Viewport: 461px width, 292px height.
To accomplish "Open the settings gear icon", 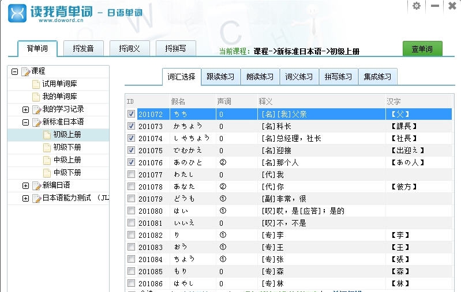I will coord(417,6).
